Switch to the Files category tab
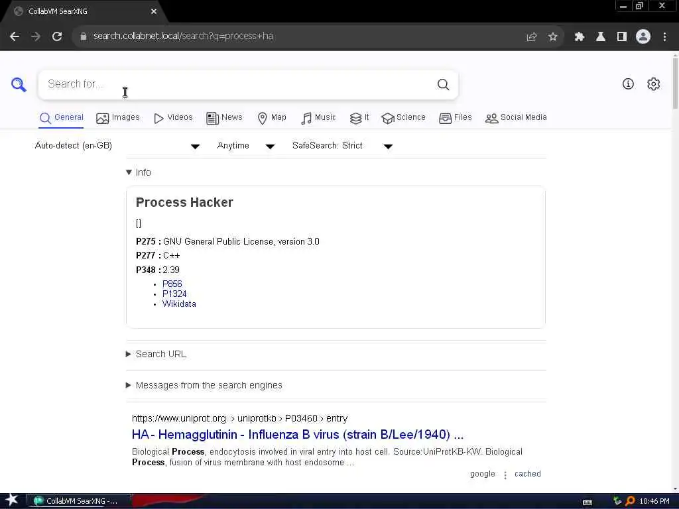 coord(455,118)
